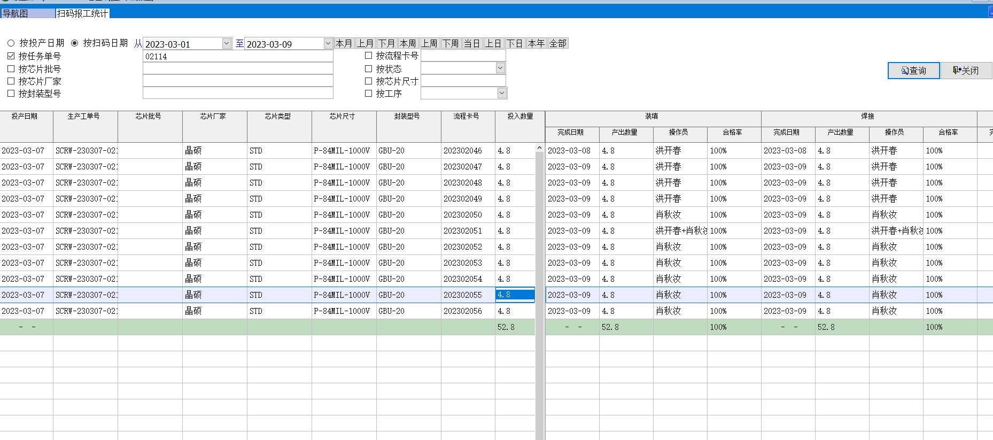Open the start date 2023-03-01 dropdown
This screenshot has width=993, height=440.
(226, 43)
